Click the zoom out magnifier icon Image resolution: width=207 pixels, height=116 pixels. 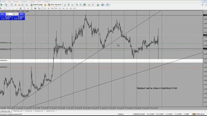pyautogui.click(x=81, y=5)
